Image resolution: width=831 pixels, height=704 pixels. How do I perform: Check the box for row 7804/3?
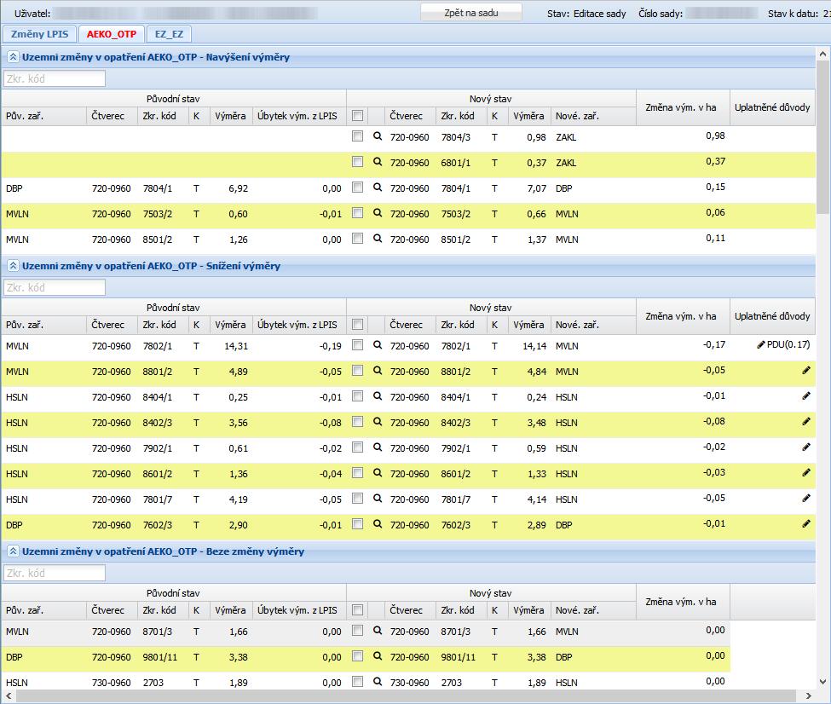pos(358,136)
